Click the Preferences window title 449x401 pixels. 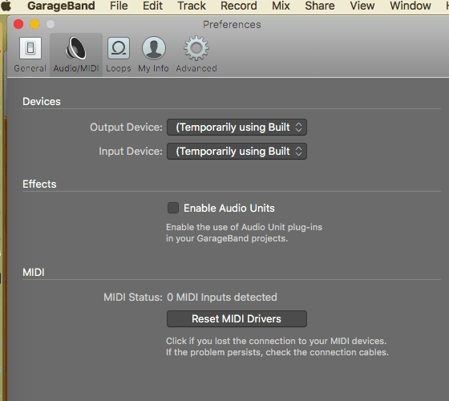tap(232, 25)
